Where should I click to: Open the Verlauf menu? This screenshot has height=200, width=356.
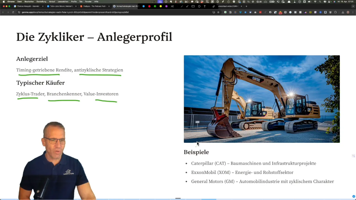pos(52,2)
